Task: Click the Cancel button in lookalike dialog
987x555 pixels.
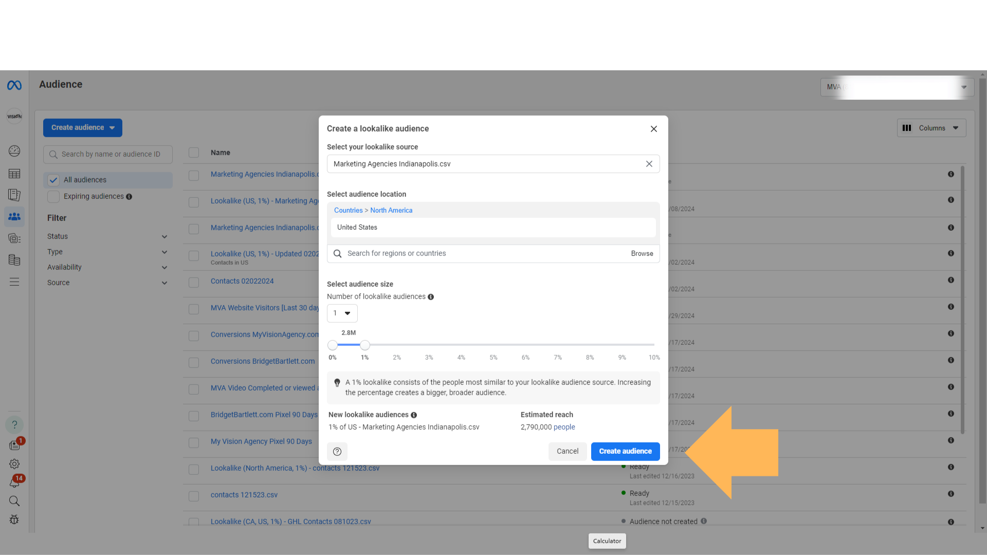Action: (568, 451)
